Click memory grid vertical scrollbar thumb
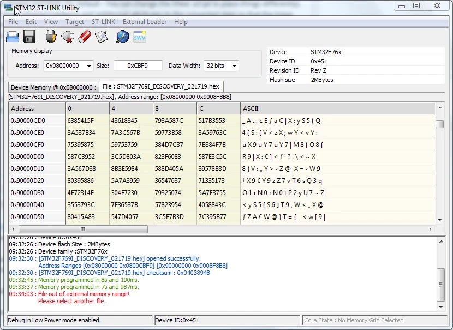The width and height of the screenshot is (453, 330). point(440,124)
